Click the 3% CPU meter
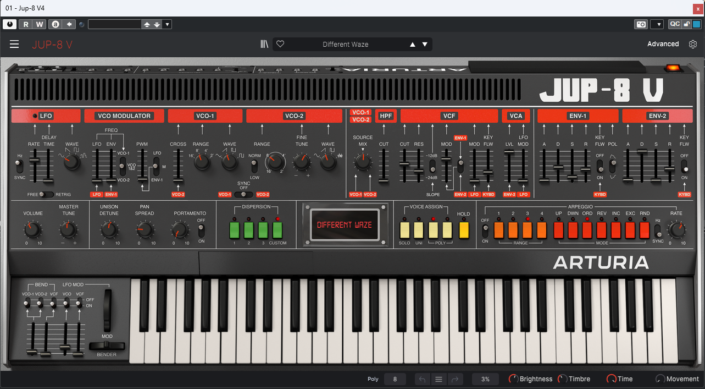Viewport: 705px width, 389px height. click(485, 379)
